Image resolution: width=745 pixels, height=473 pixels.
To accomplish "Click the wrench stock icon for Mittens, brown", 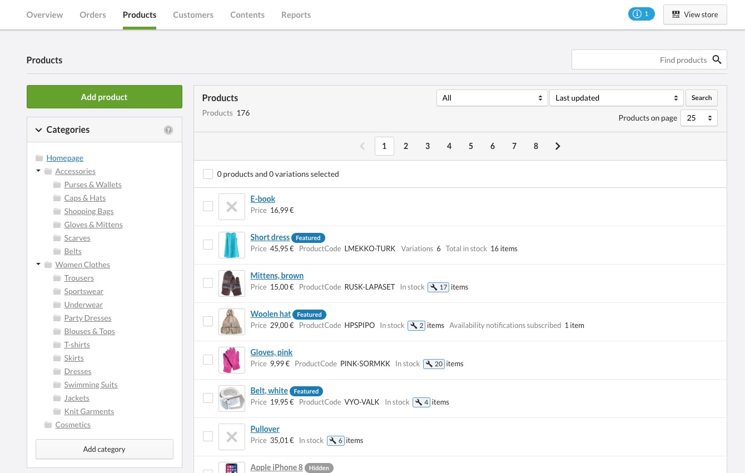I will click(438, 287).
